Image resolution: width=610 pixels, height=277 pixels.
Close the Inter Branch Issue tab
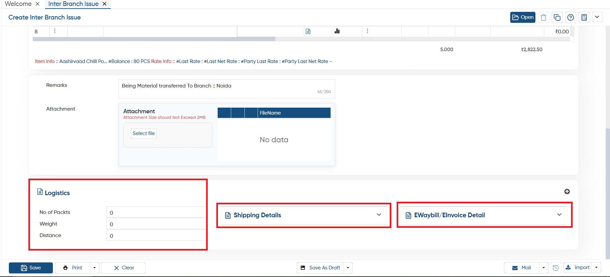pyautogui.click(x=104, y=4)
